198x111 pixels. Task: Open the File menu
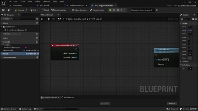[10, 2]
